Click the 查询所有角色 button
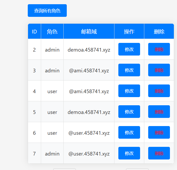 point(47,11)
